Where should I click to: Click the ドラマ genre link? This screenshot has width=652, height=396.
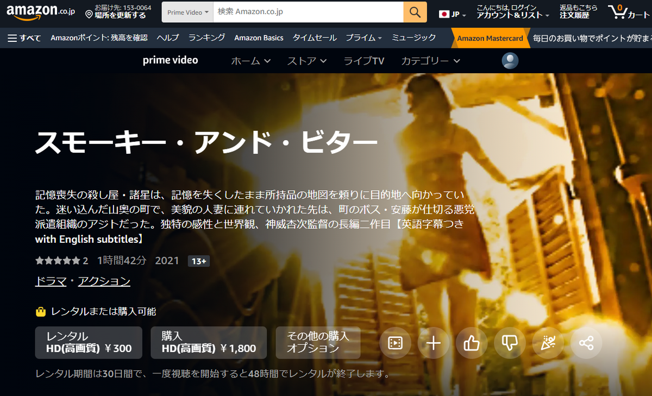click(x=51, y=281)
